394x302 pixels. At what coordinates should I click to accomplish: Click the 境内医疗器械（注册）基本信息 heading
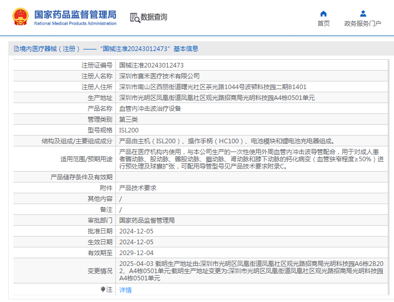point(109,49)
